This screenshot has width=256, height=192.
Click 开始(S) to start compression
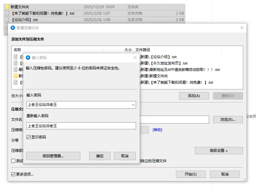pos(190,174)
